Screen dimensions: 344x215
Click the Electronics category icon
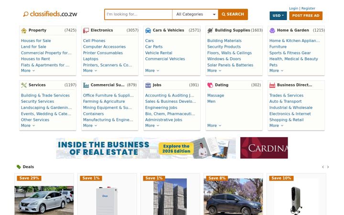coord(86,31)
